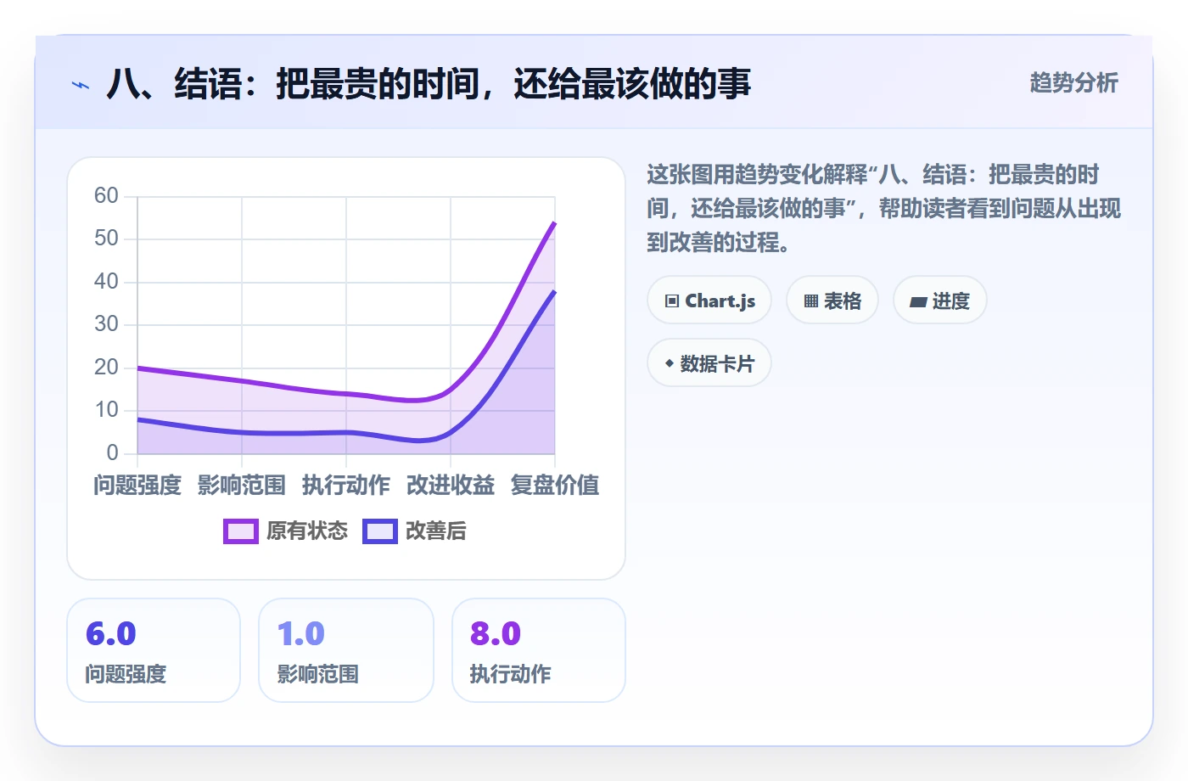The image size is (1188, 781).
Task: Open the 8.0 执行动作 stat card
Action: (539, 650)
